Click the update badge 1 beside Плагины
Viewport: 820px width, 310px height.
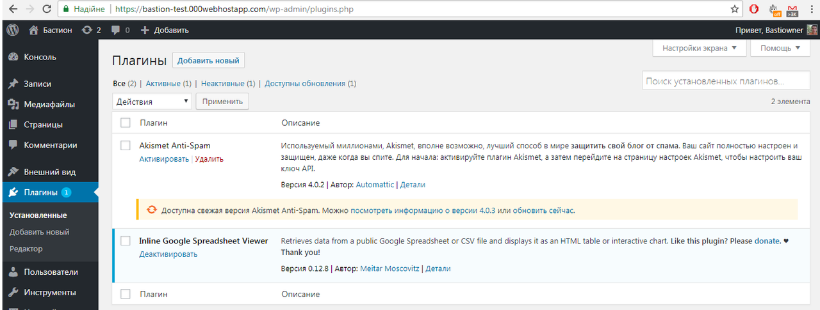point(67,192)
